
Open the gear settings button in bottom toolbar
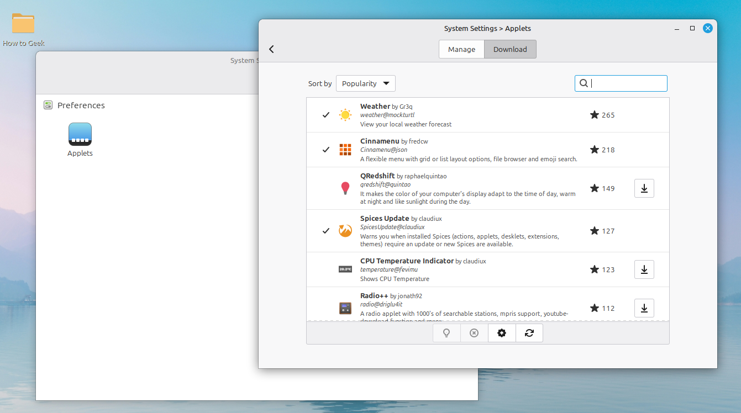502,333
